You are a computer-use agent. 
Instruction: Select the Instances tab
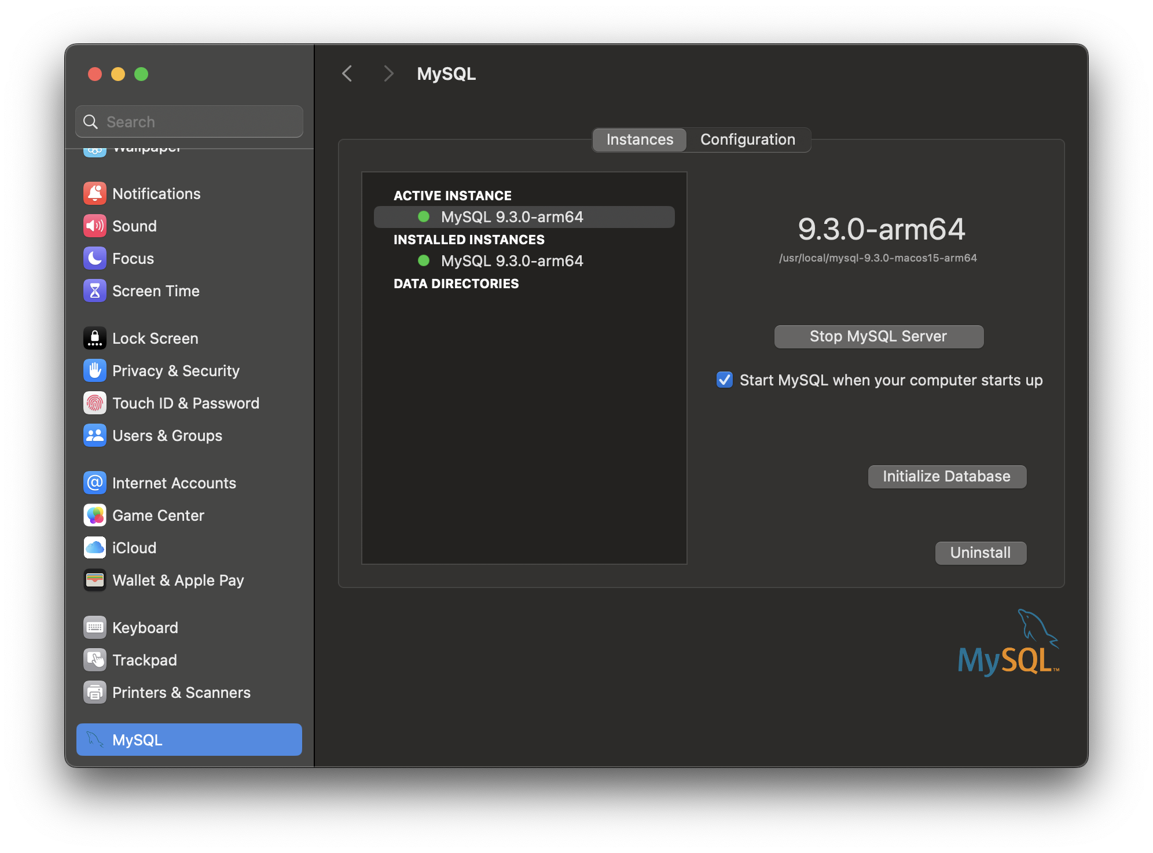pos(640,140)
